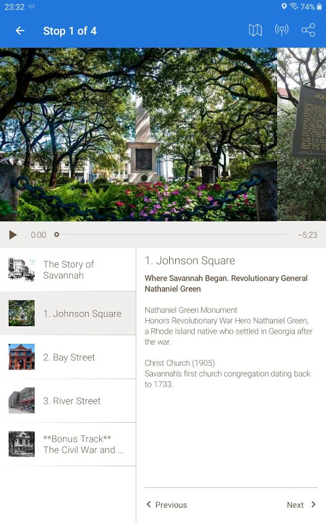
Task: Tap 'Christ Church (1905)' text
Action: (x=179, y=363)
